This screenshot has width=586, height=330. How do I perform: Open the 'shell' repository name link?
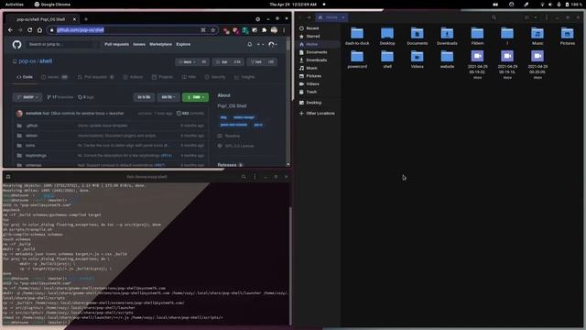pos(46,61)
